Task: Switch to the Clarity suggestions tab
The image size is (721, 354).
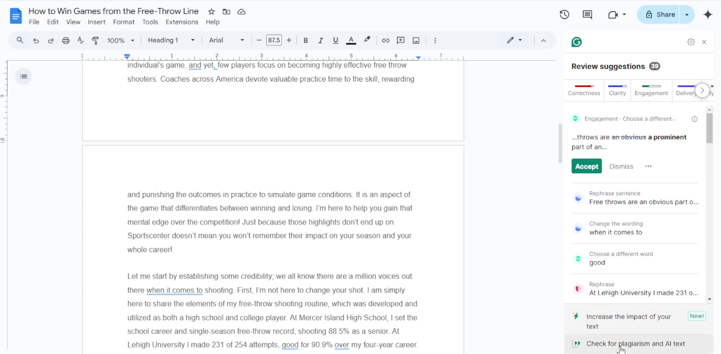Action: click(617, 90)
